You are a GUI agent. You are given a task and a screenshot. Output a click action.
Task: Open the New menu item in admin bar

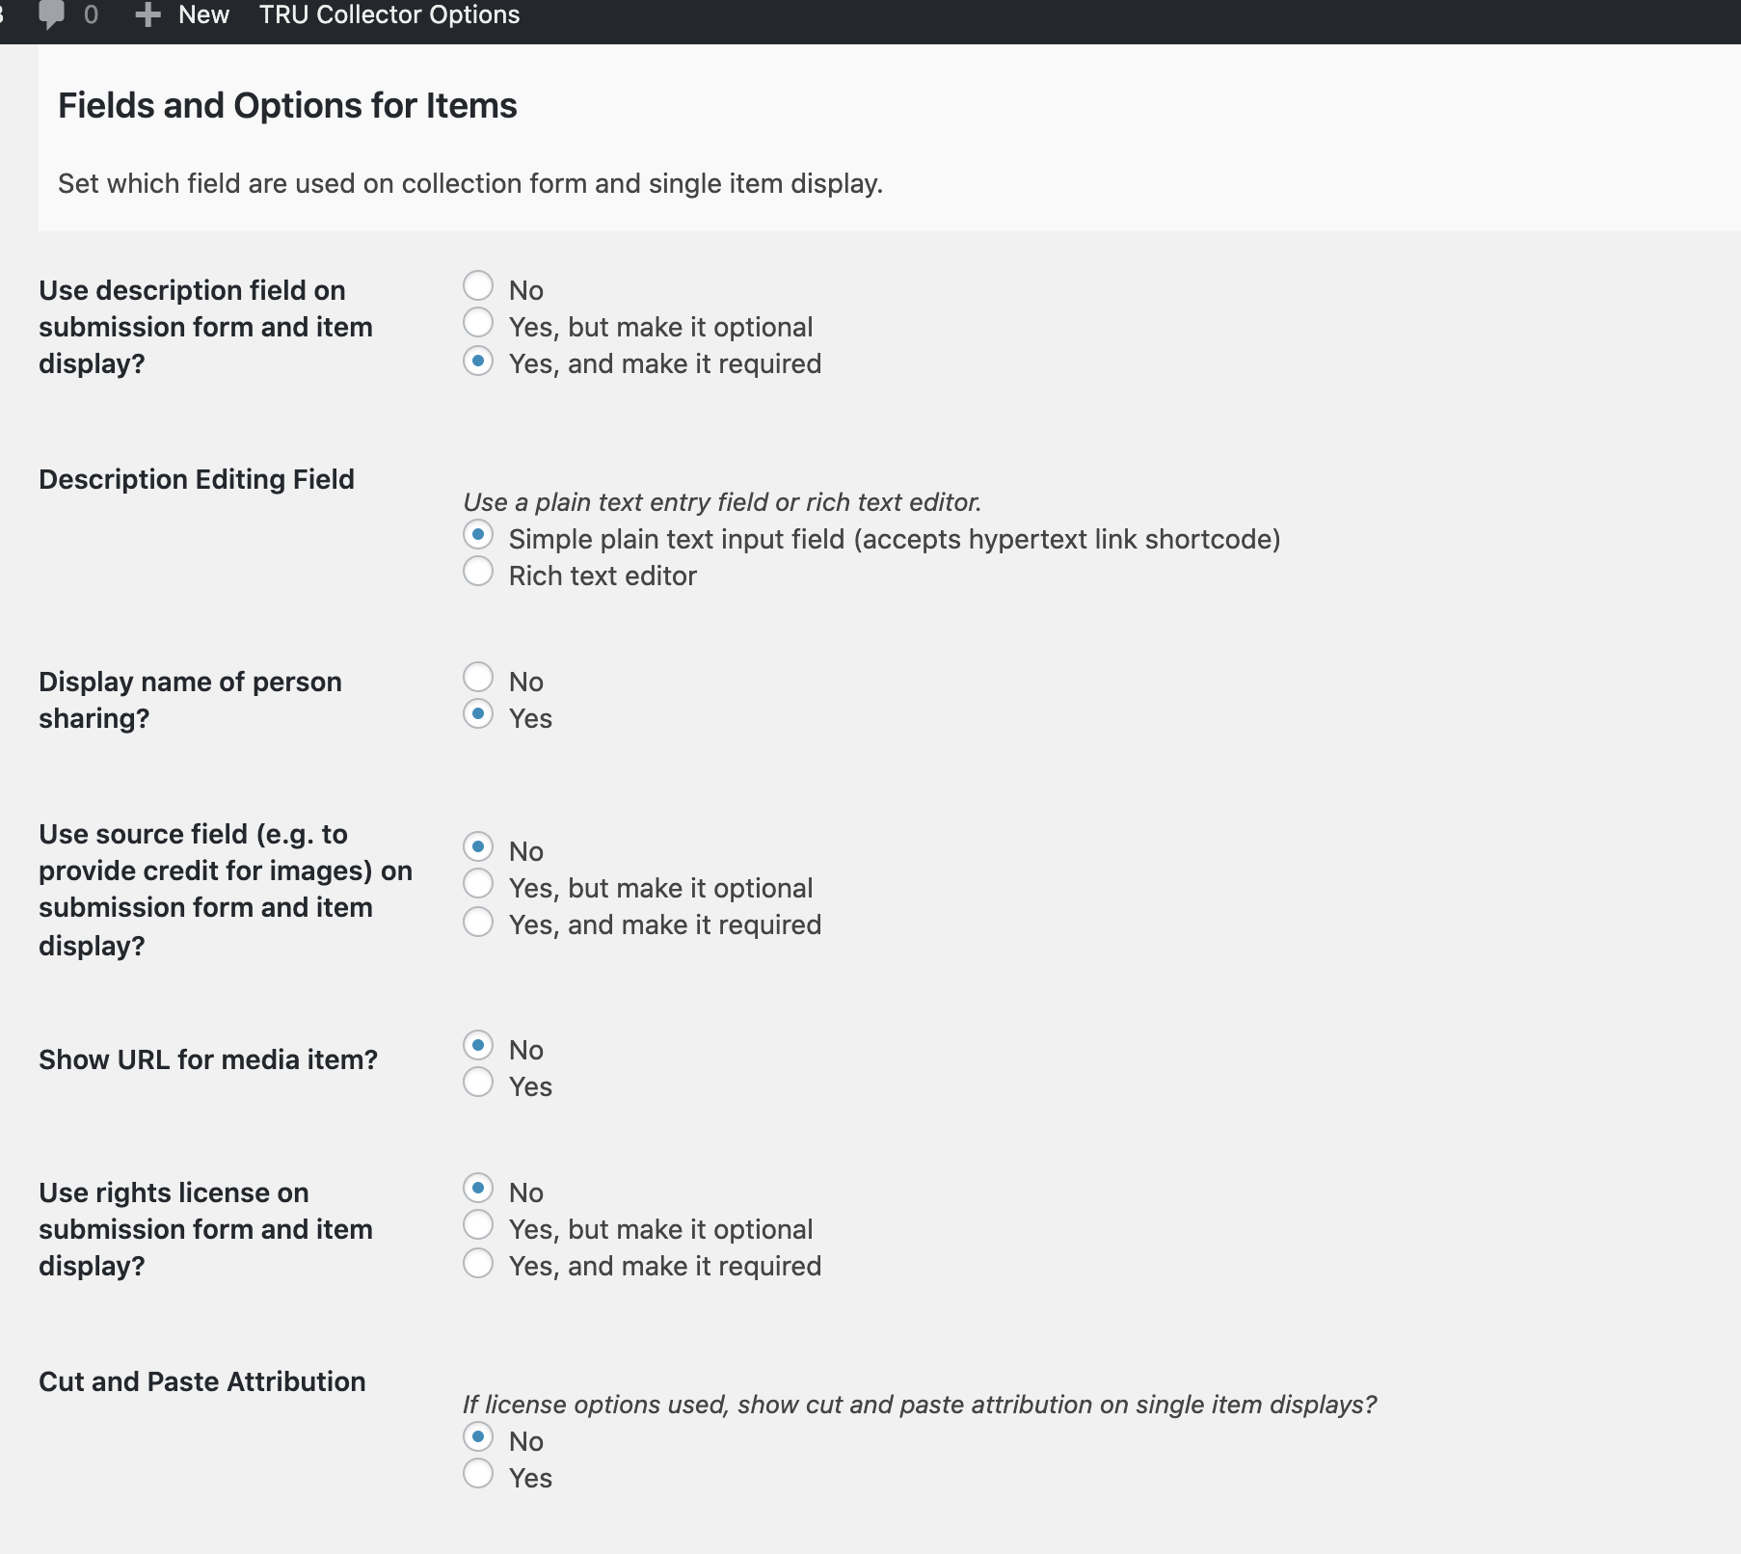point(203,15)
